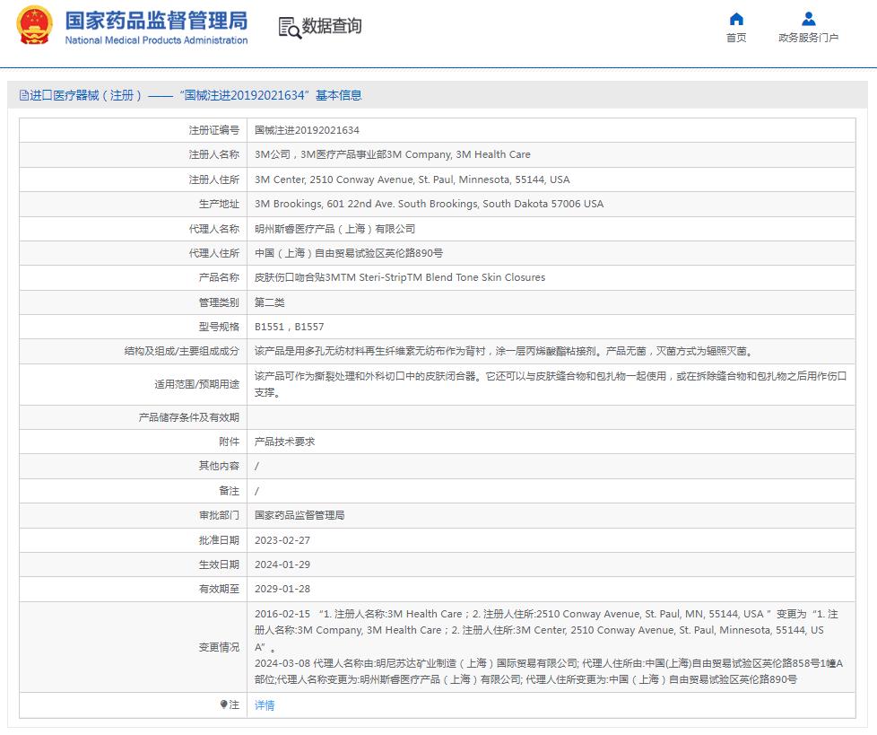The width and height of the screenshot is (877, 735).
Task: Select the 代理人名称 label cell
Action: click(x=133, y=228)
